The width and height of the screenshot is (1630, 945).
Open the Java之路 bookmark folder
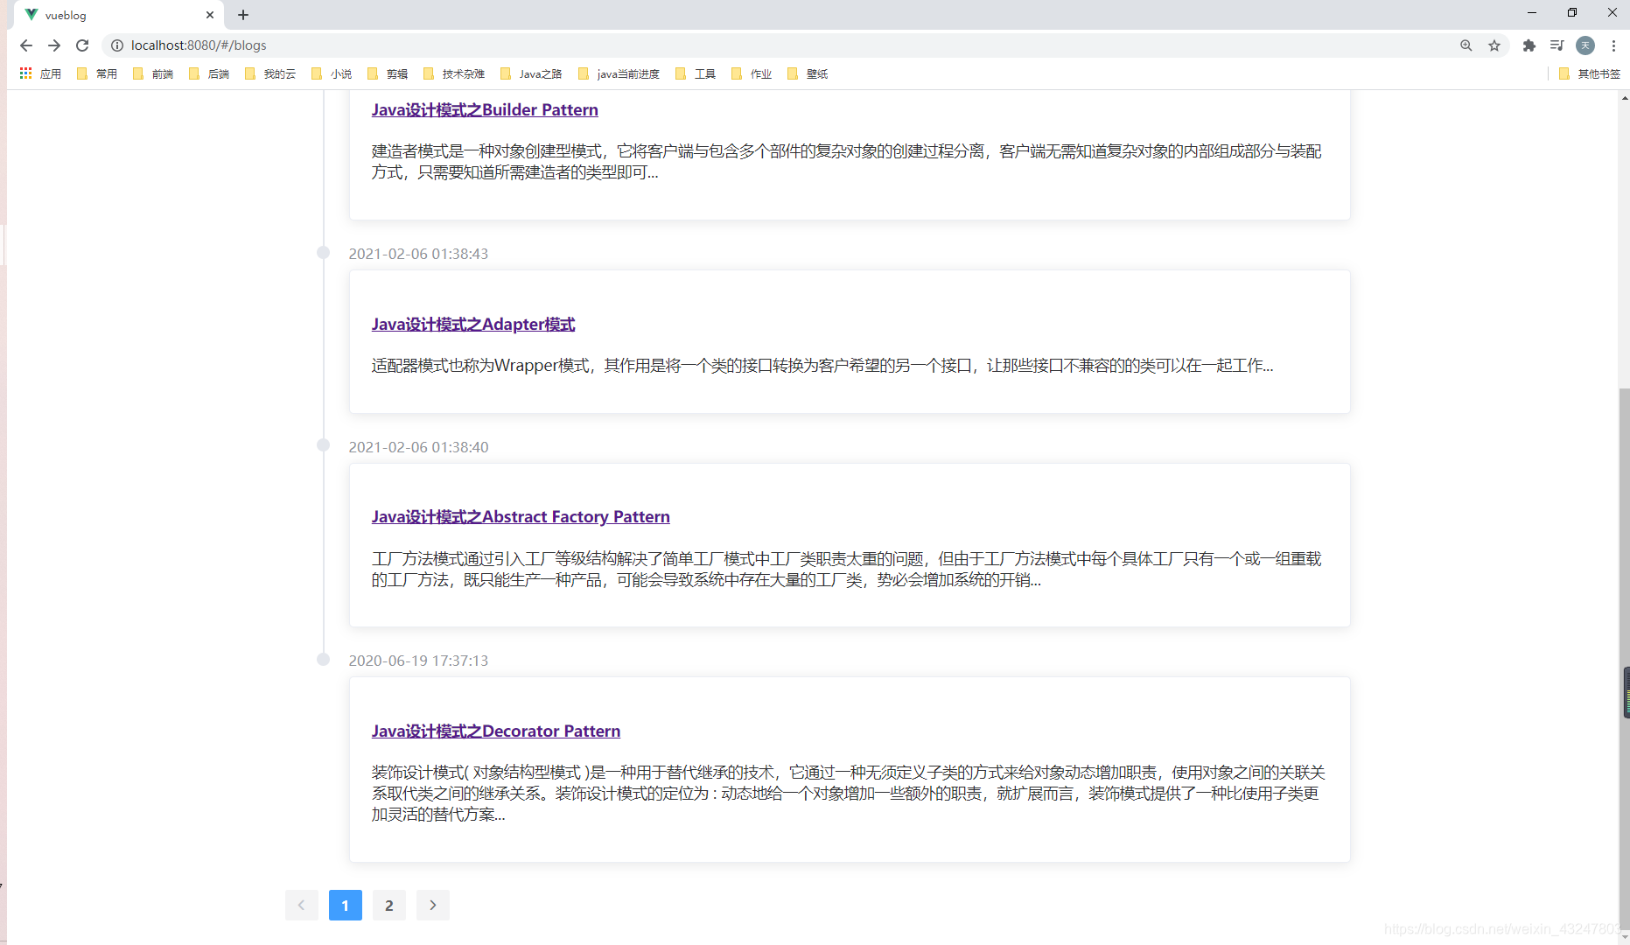(531, 73)
